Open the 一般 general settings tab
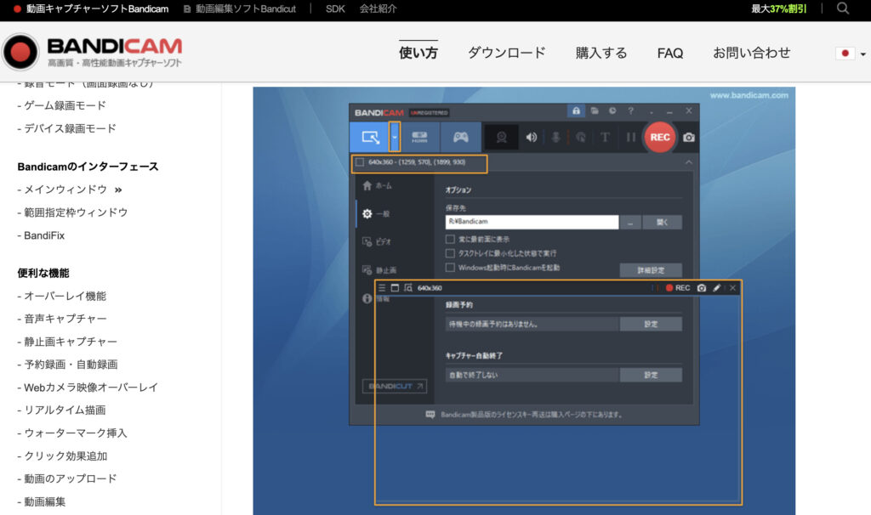Image resolution: width=871 pixels, height=515 pixels. click(x=376, y=213)
